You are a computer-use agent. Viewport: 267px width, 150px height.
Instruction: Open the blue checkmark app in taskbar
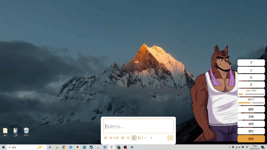pyautogui.click(x=84, y=147)
